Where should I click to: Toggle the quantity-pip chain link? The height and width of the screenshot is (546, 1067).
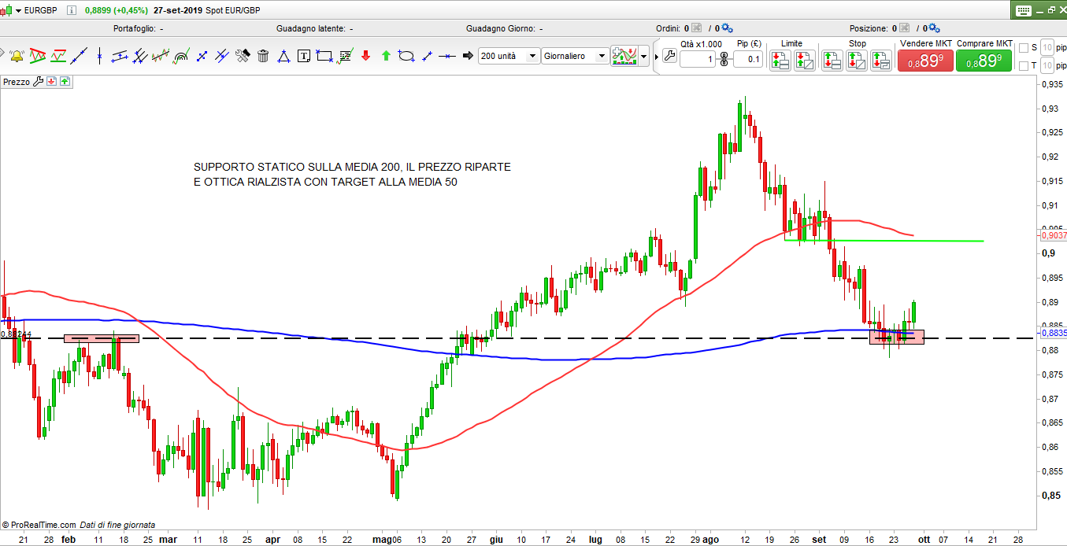point(724,59)
